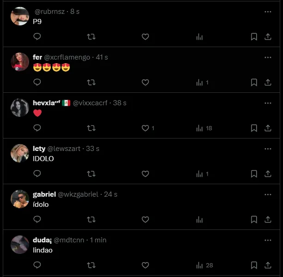Like lety's IDOLO tweet
This screenshot has width=283, height=277.
(145, 174)
